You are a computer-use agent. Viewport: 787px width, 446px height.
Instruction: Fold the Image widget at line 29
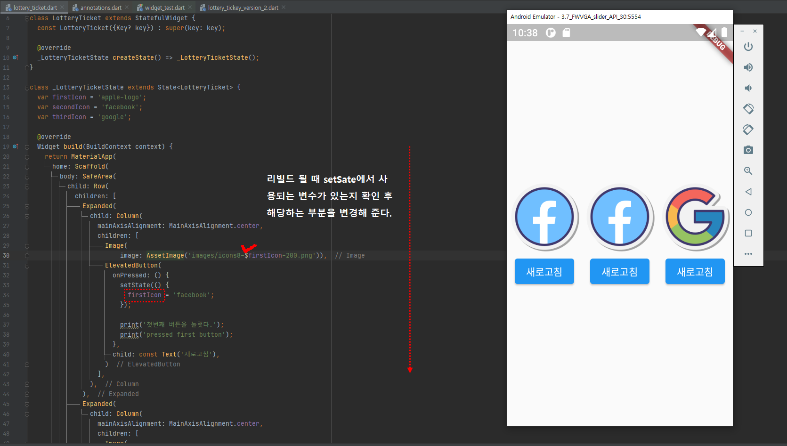pos(27,245)
